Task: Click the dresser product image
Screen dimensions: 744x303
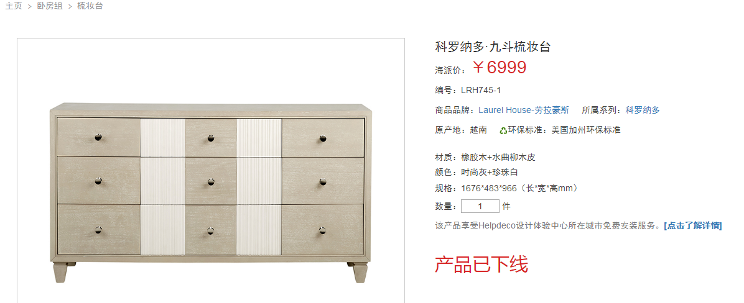Action: point(211,192)
